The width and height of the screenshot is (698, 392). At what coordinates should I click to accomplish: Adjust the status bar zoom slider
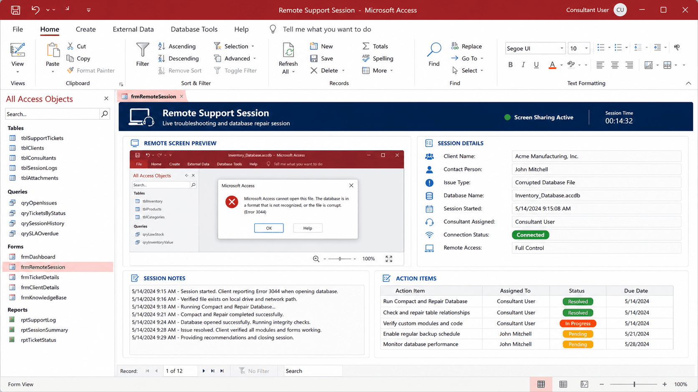[634, 384]
